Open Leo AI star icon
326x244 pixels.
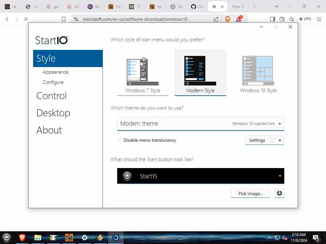click(292, 19)
